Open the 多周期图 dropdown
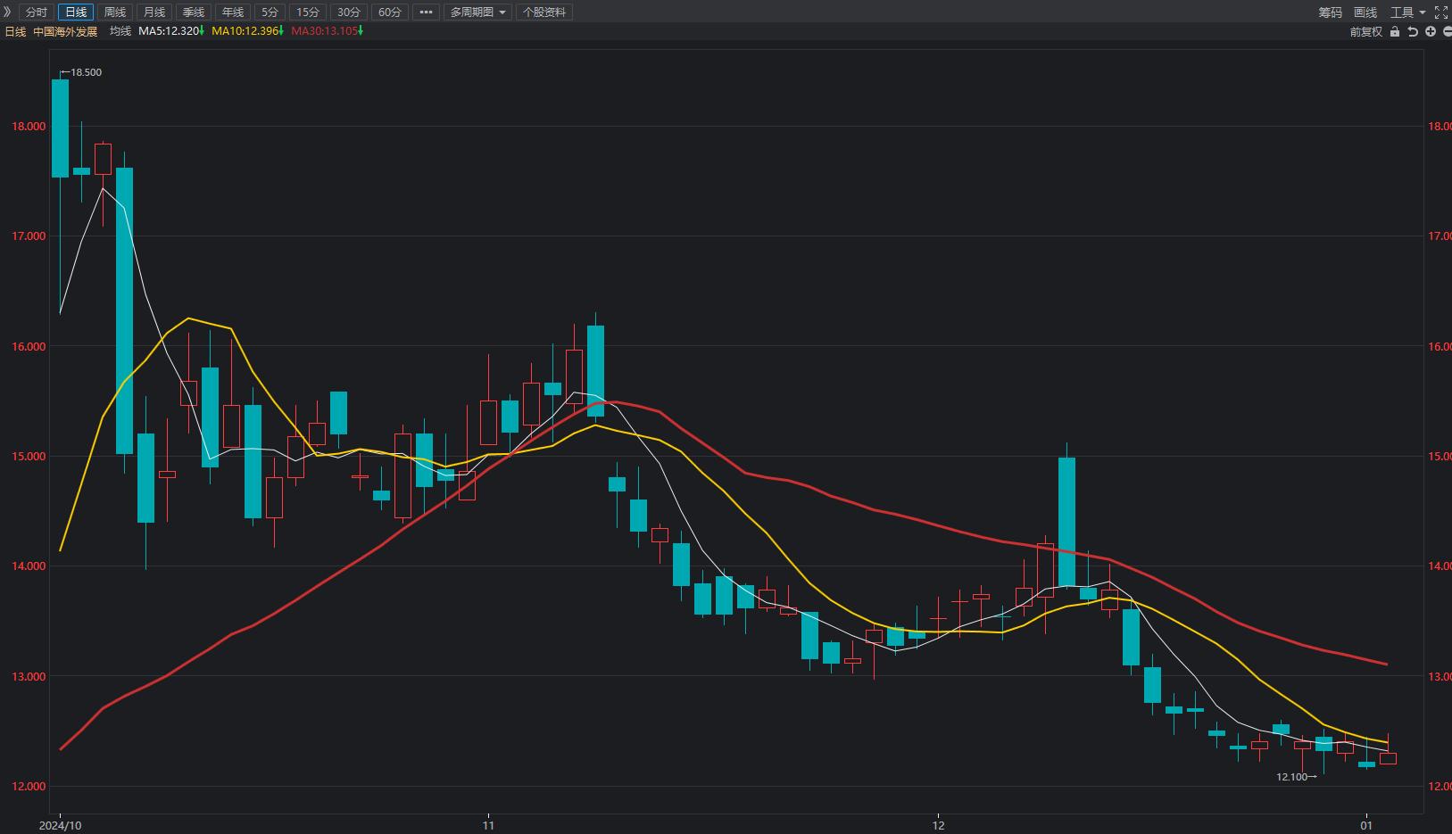Image resolution: width=1452 pixels, height=834 pixels. (477, 12)
